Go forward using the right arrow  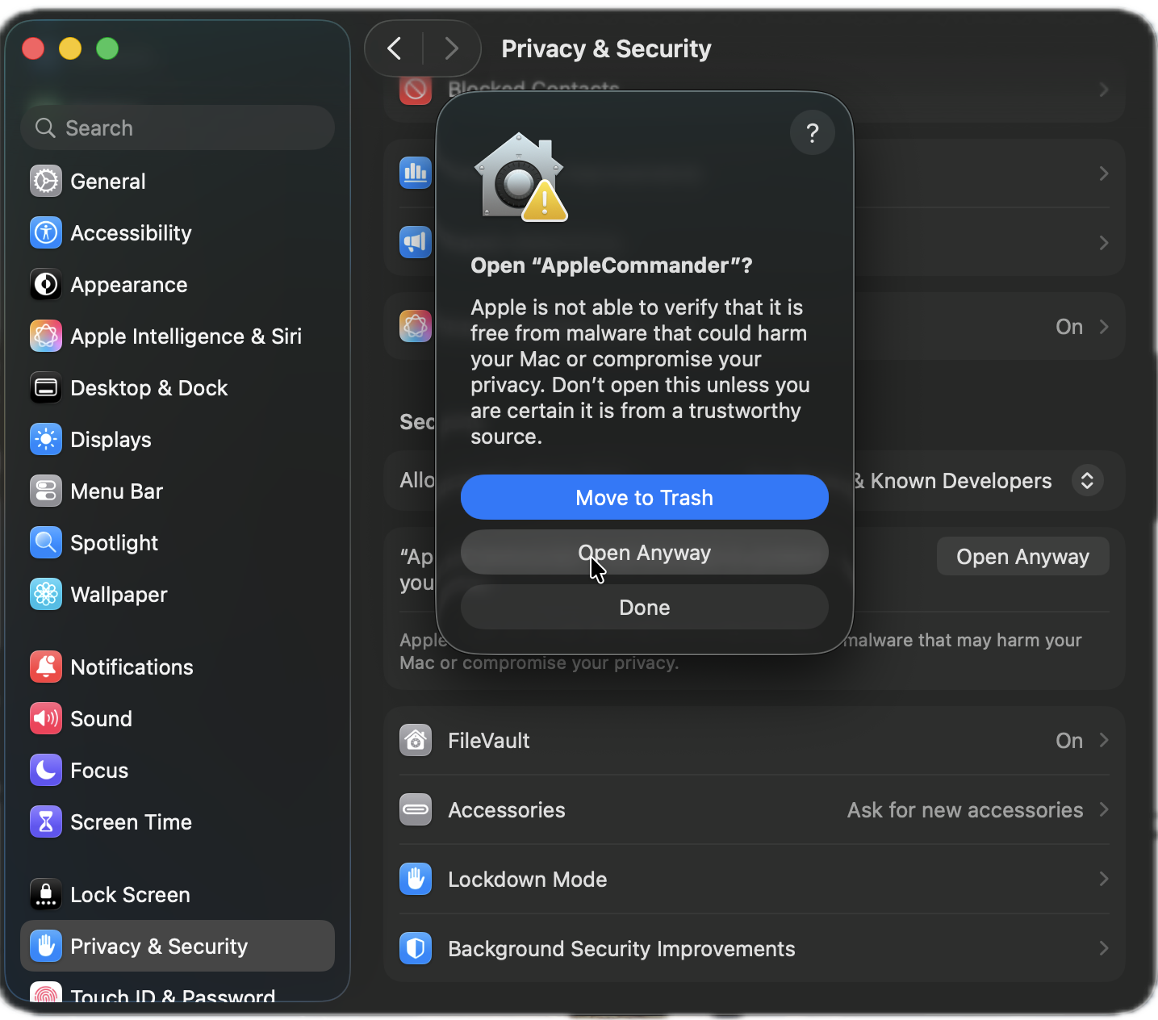click(x=452, y=48)
